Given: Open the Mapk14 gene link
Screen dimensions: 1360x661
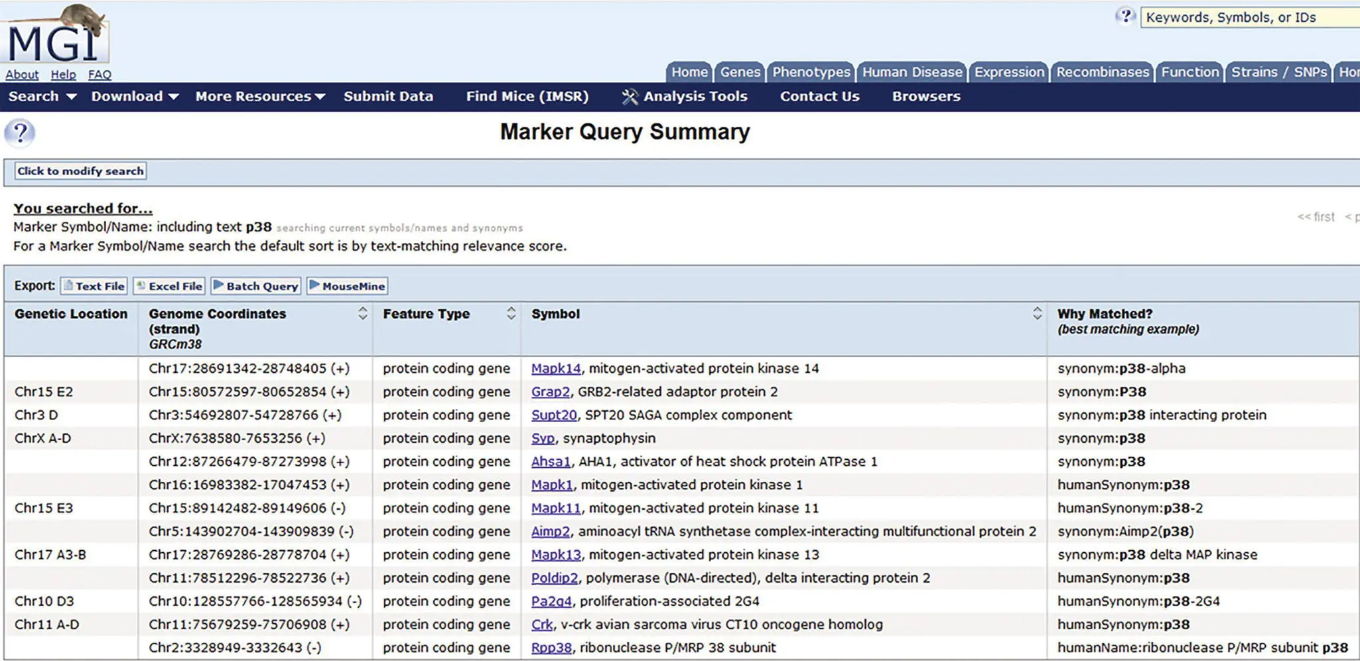Looking at the screenshot, I should [556, 368].
